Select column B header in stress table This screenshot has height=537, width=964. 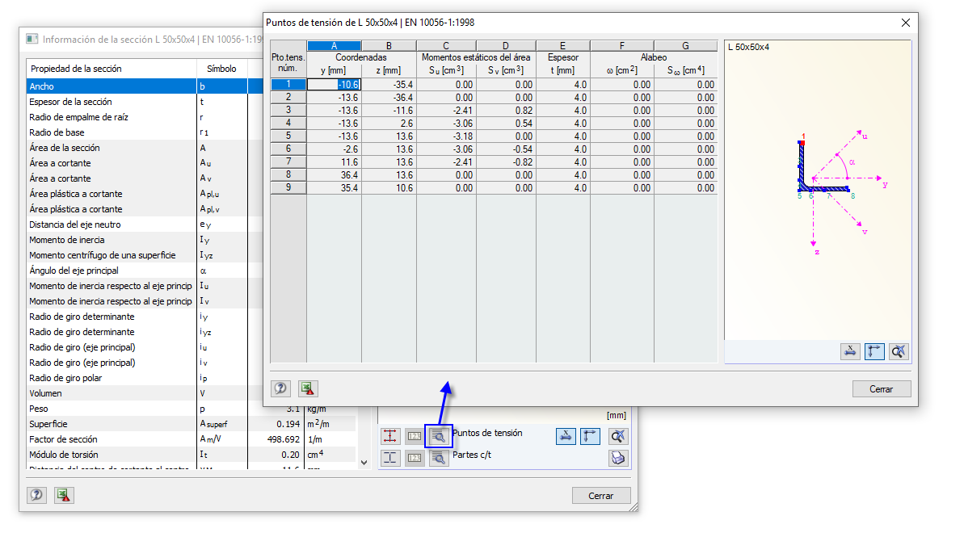pyautogui.click(x=389, y=46)
